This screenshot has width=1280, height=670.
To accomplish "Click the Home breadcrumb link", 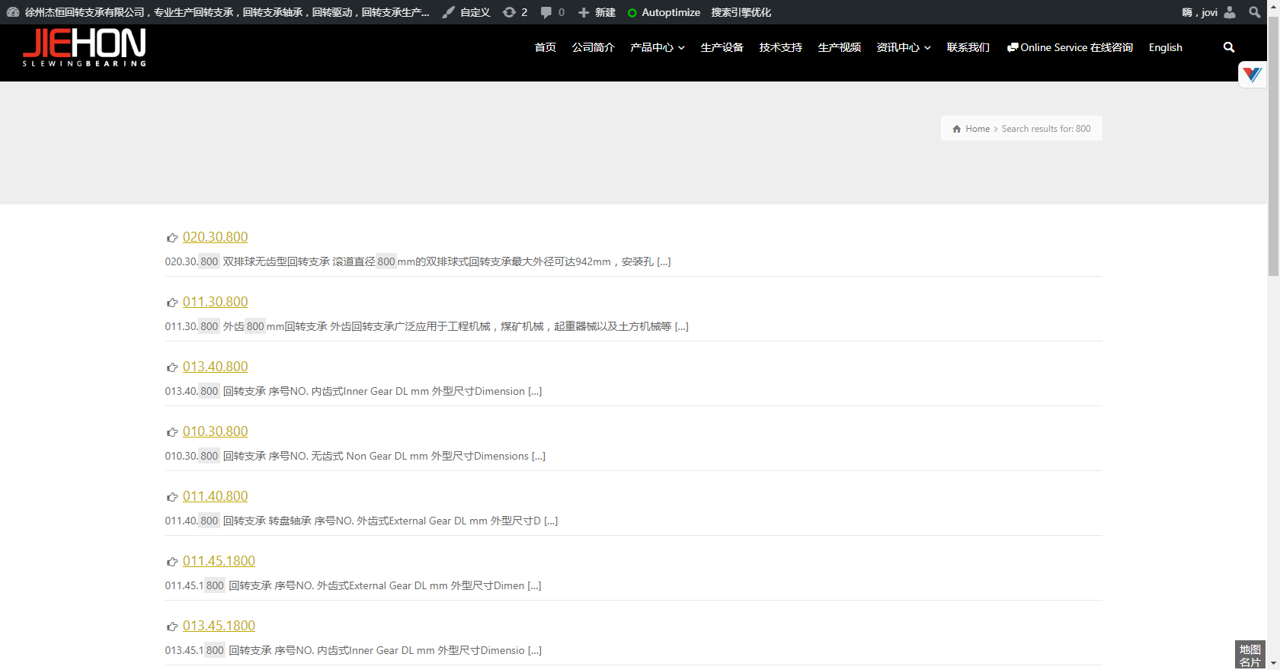I will pos(978,129).
